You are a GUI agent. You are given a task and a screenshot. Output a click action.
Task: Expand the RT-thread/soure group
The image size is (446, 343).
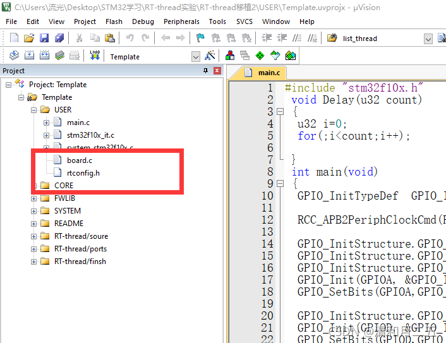coord(33,236)
